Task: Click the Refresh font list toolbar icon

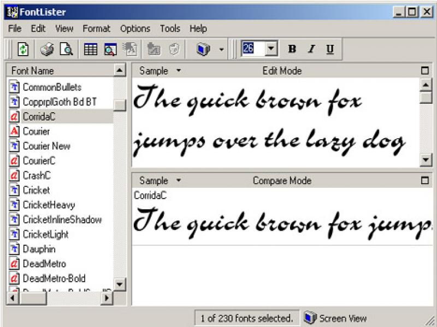Action: click(x=23, y=50)
